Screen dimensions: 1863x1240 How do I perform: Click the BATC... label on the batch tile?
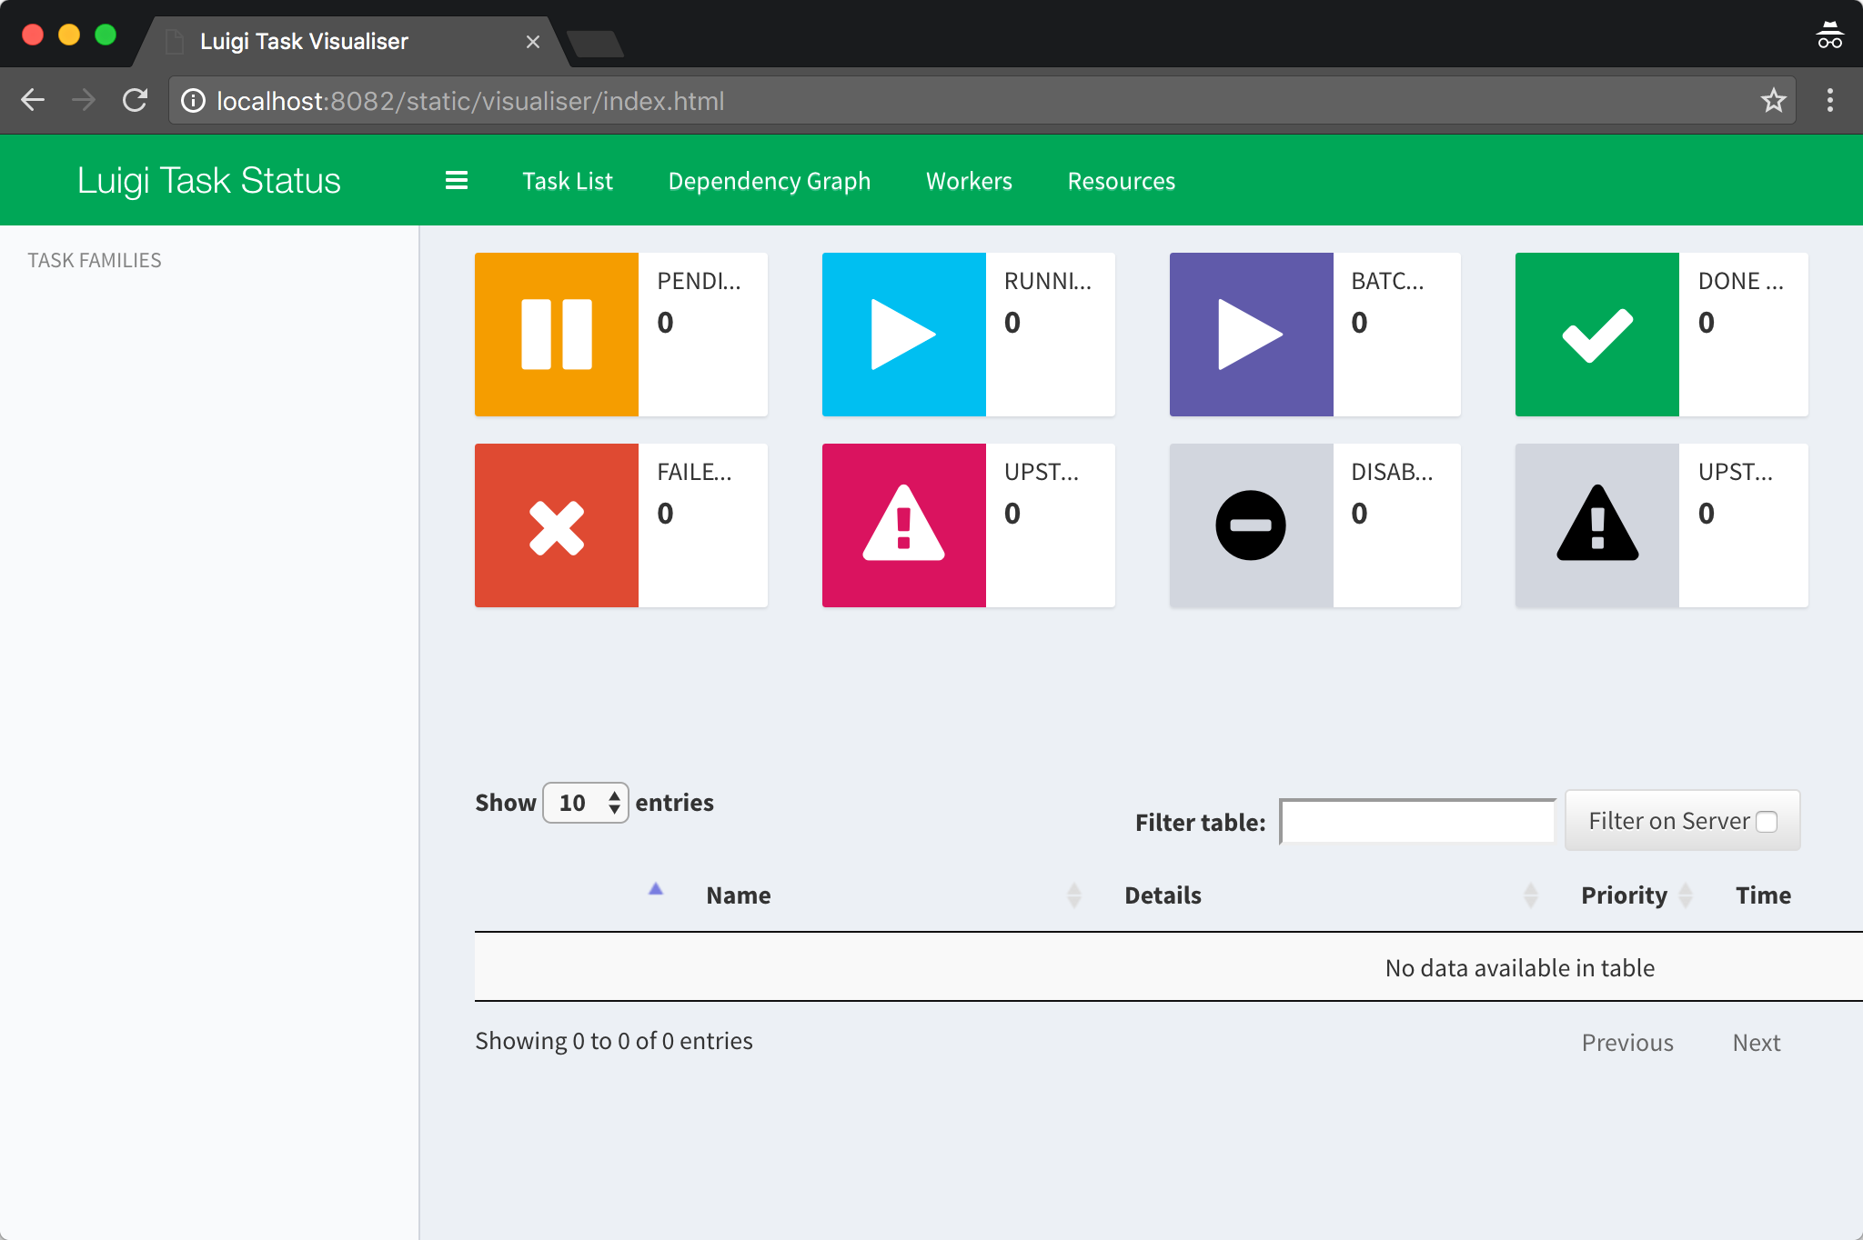pos(1387,281)
